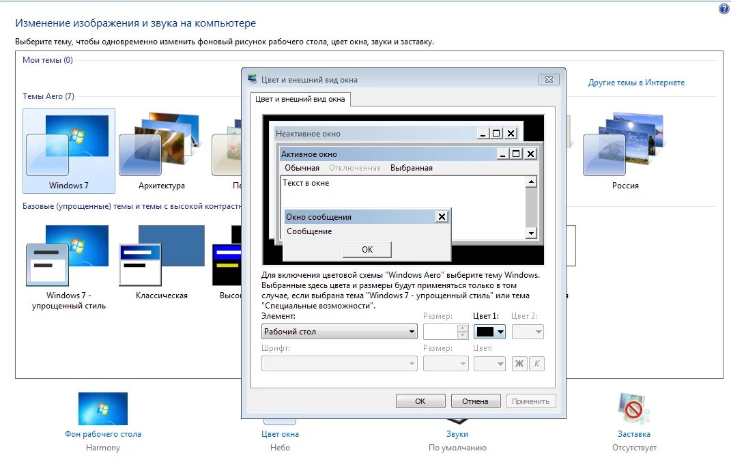The height and width of the screenshot is (460, 731).
Task: Pick the Россия theme
Action: [x=625, y=151]
